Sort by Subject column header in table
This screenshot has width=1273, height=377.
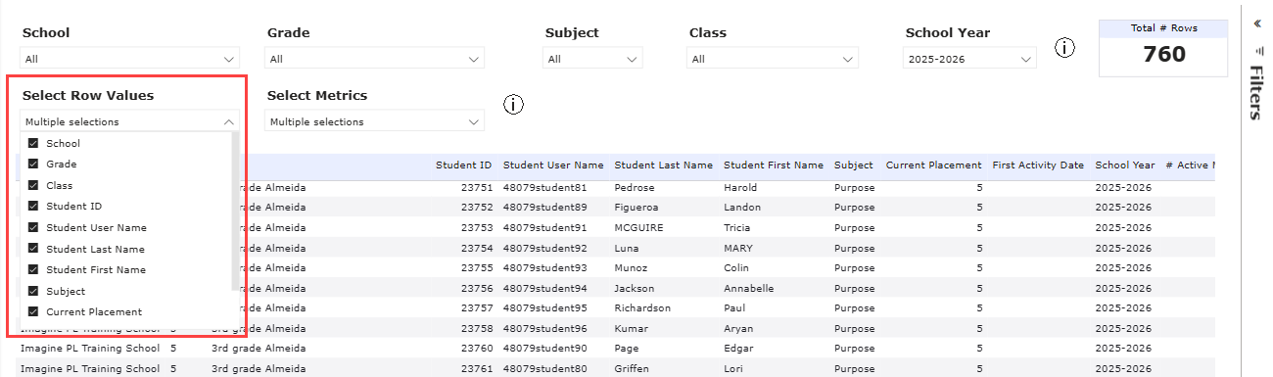click(x=854, y=165)
